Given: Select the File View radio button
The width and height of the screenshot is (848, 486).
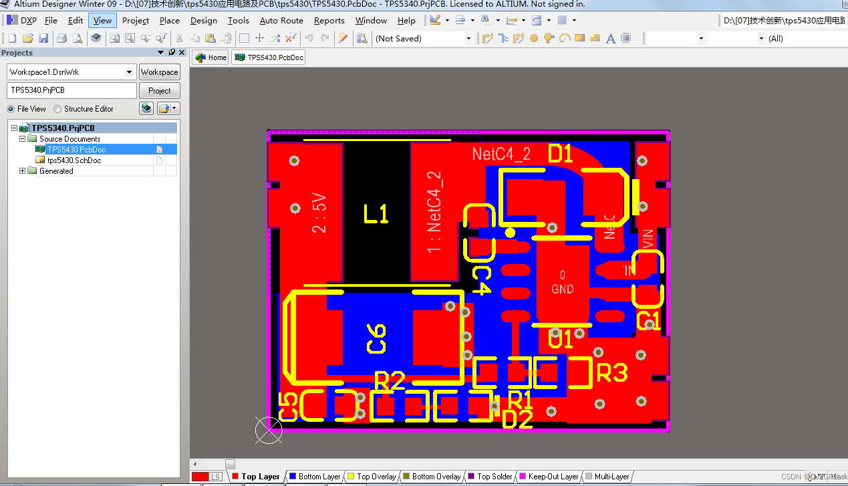Looking at the screenshot, I should [11, 108].
